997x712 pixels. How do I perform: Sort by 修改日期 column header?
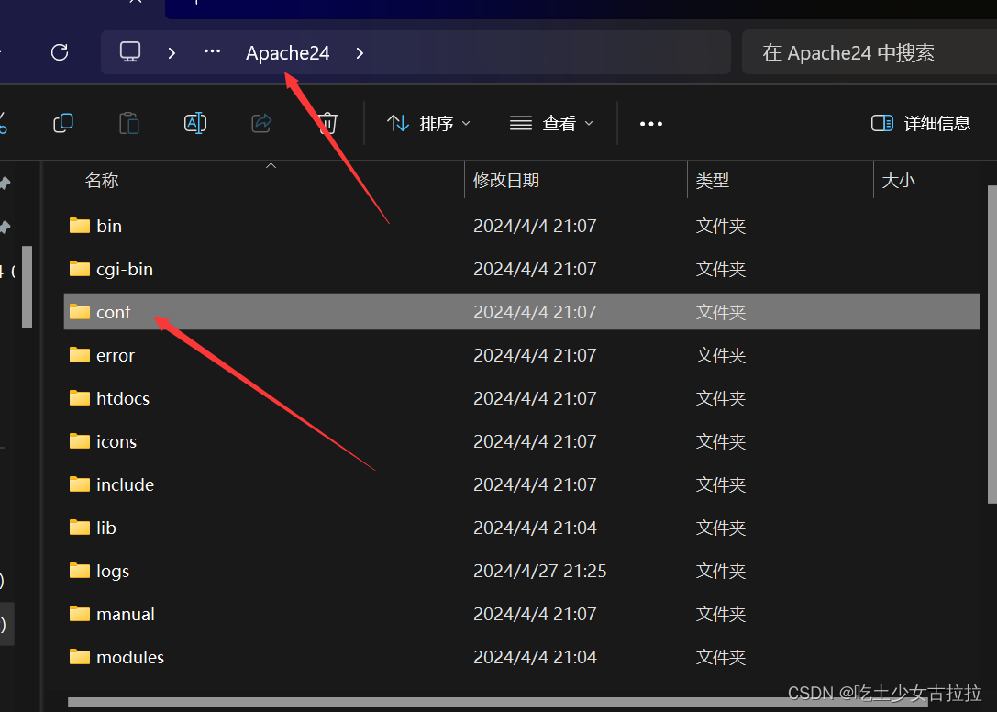click(x=505, y=180)
